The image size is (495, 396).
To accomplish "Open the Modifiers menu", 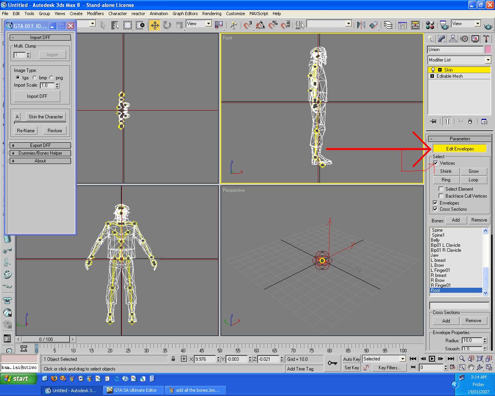I will tap(95, 14).
